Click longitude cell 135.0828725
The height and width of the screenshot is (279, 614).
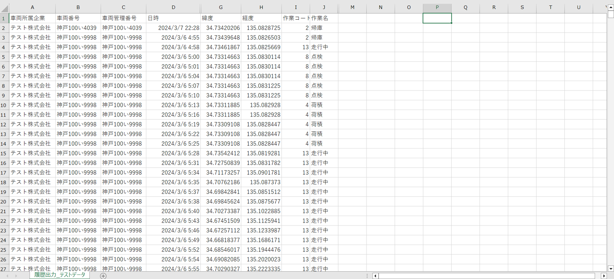(262, 28)
